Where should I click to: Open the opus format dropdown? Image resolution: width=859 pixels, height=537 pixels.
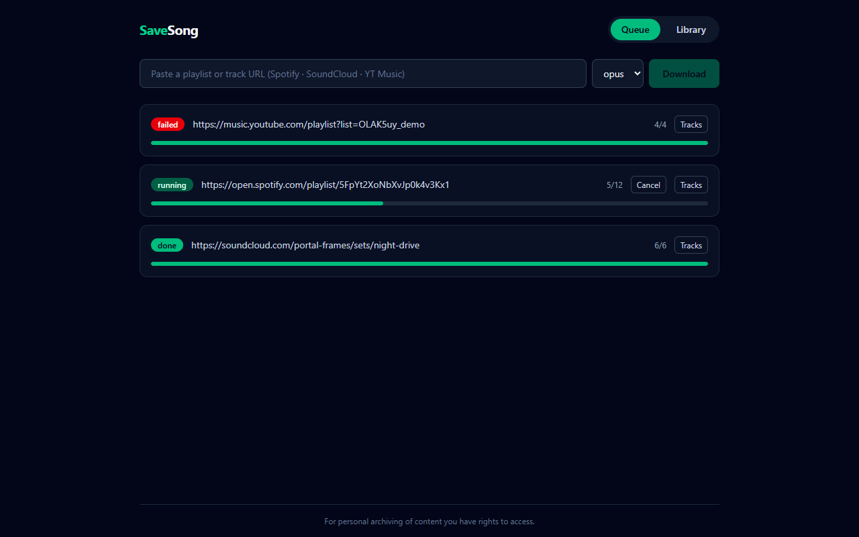pyautogui.click(x=617, y=74)
